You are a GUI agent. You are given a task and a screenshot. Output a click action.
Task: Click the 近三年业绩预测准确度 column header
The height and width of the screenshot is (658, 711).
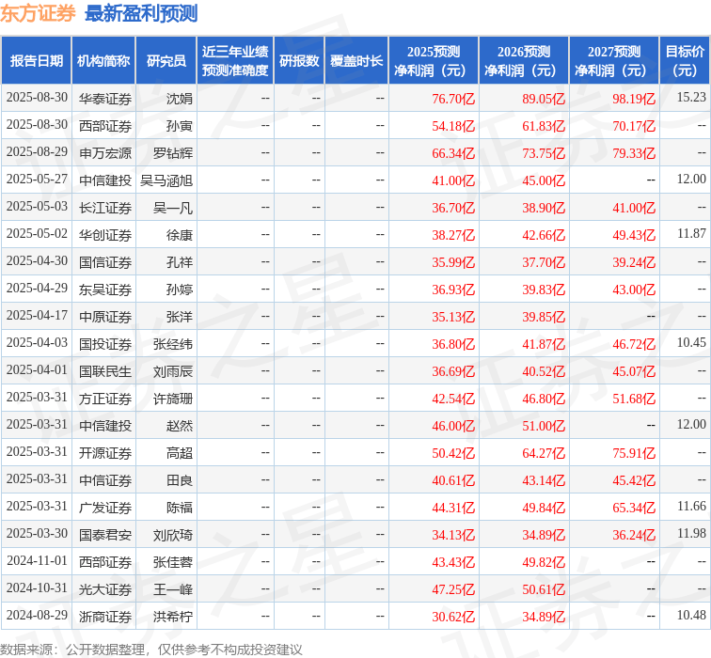pyautogui.click(x=235, y=61)
